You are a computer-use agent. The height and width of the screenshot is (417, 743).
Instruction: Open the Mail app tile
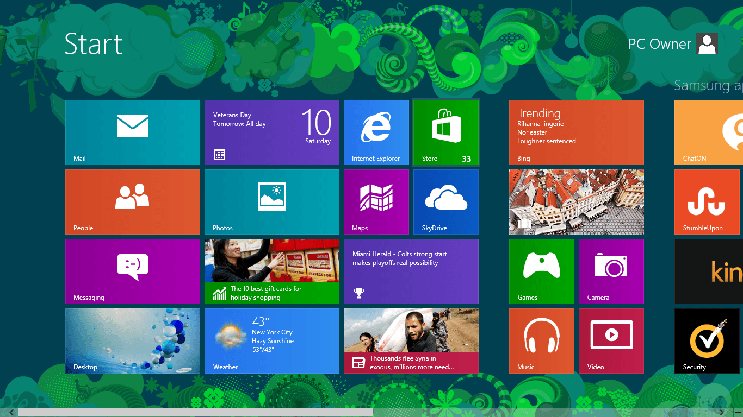132,132
